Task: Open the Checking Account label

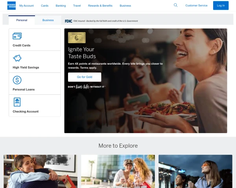Action: click(26, 112)
